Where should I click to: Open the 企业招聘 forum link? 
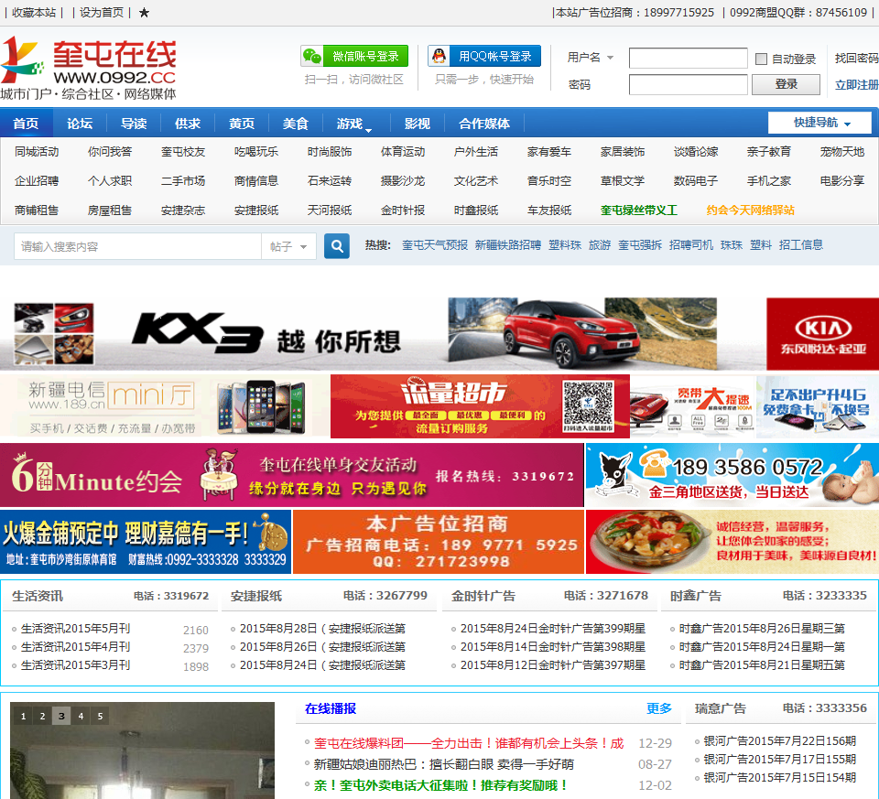[x=37, y=181]
